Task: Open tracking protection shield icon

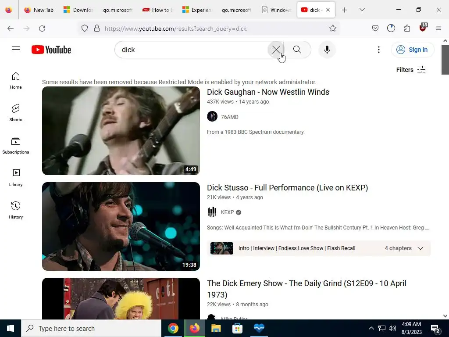Action: pyautogui.click(x=85, y=29)
